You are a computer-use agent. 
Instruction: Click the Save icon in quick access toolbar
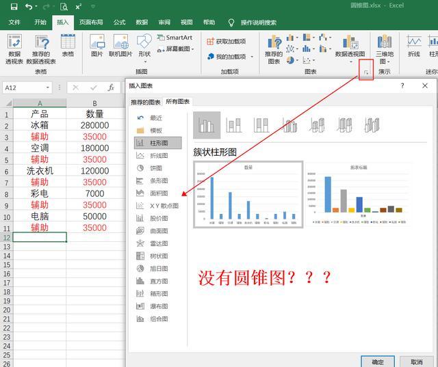click(14, 6)
